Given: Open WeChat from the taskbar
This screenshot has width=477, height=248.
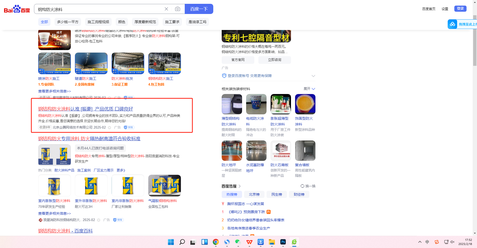Looking at the screenshot, I should [x=238, y=242].
